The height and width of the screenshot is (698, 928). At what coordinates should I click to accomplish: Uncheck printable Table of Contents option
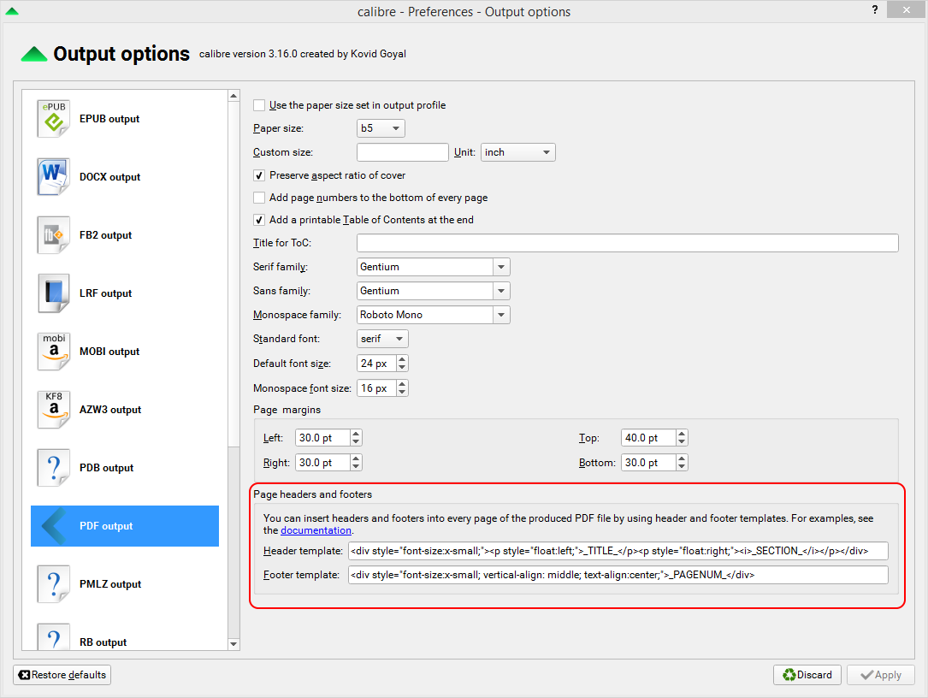click(x=259, y=220)
